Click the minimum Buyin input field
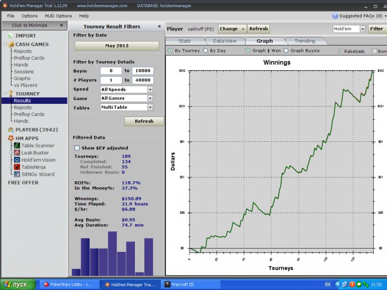 click(x=111, y=71)
